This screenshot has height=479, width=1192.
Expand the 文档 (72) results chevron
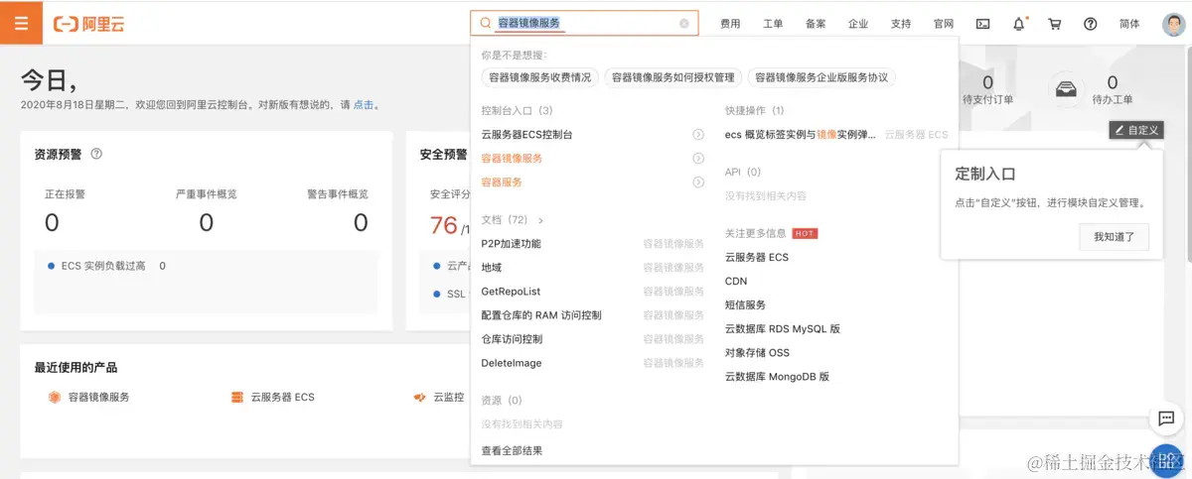click(x=540, y=220)
